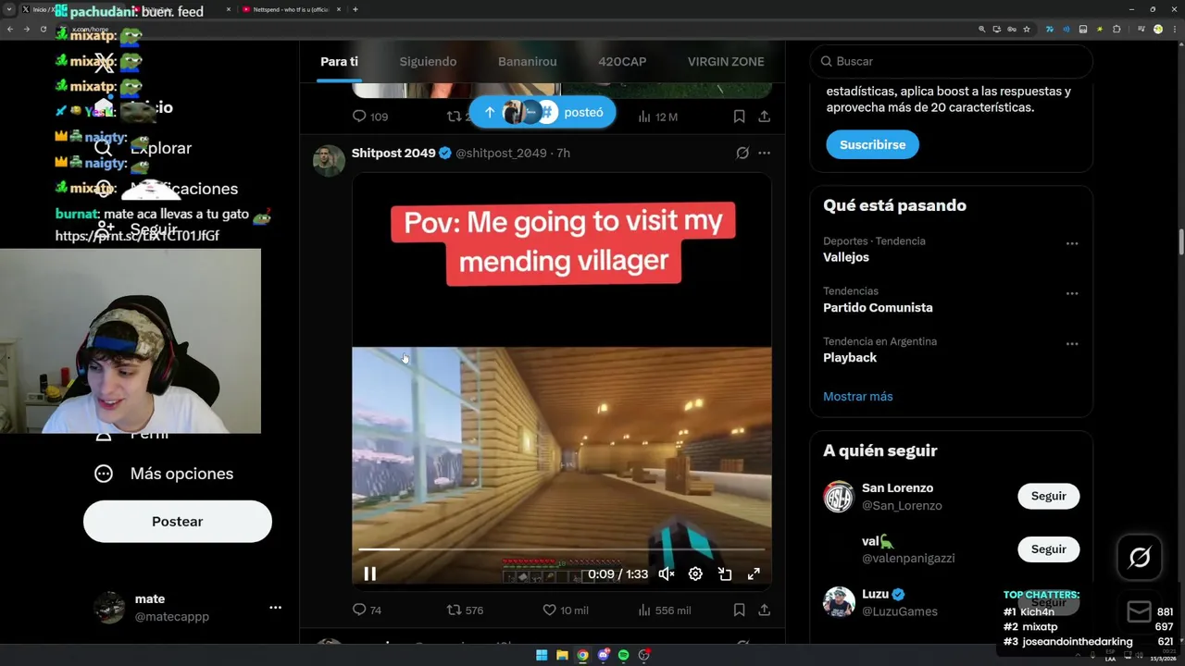
Task: Open the browser tab search dropdown
Action: point(9,9)
